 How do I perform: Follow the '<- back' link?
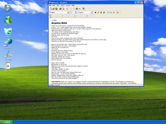tap(54, 20)
